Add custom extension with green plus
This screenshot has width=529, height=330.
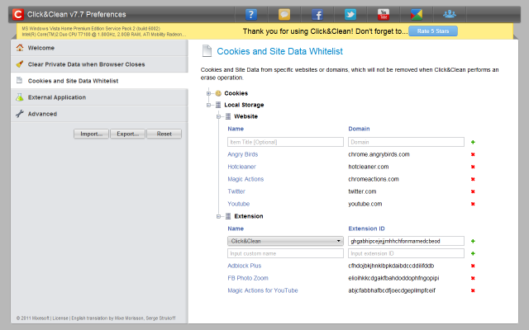(x=473, y=253)
